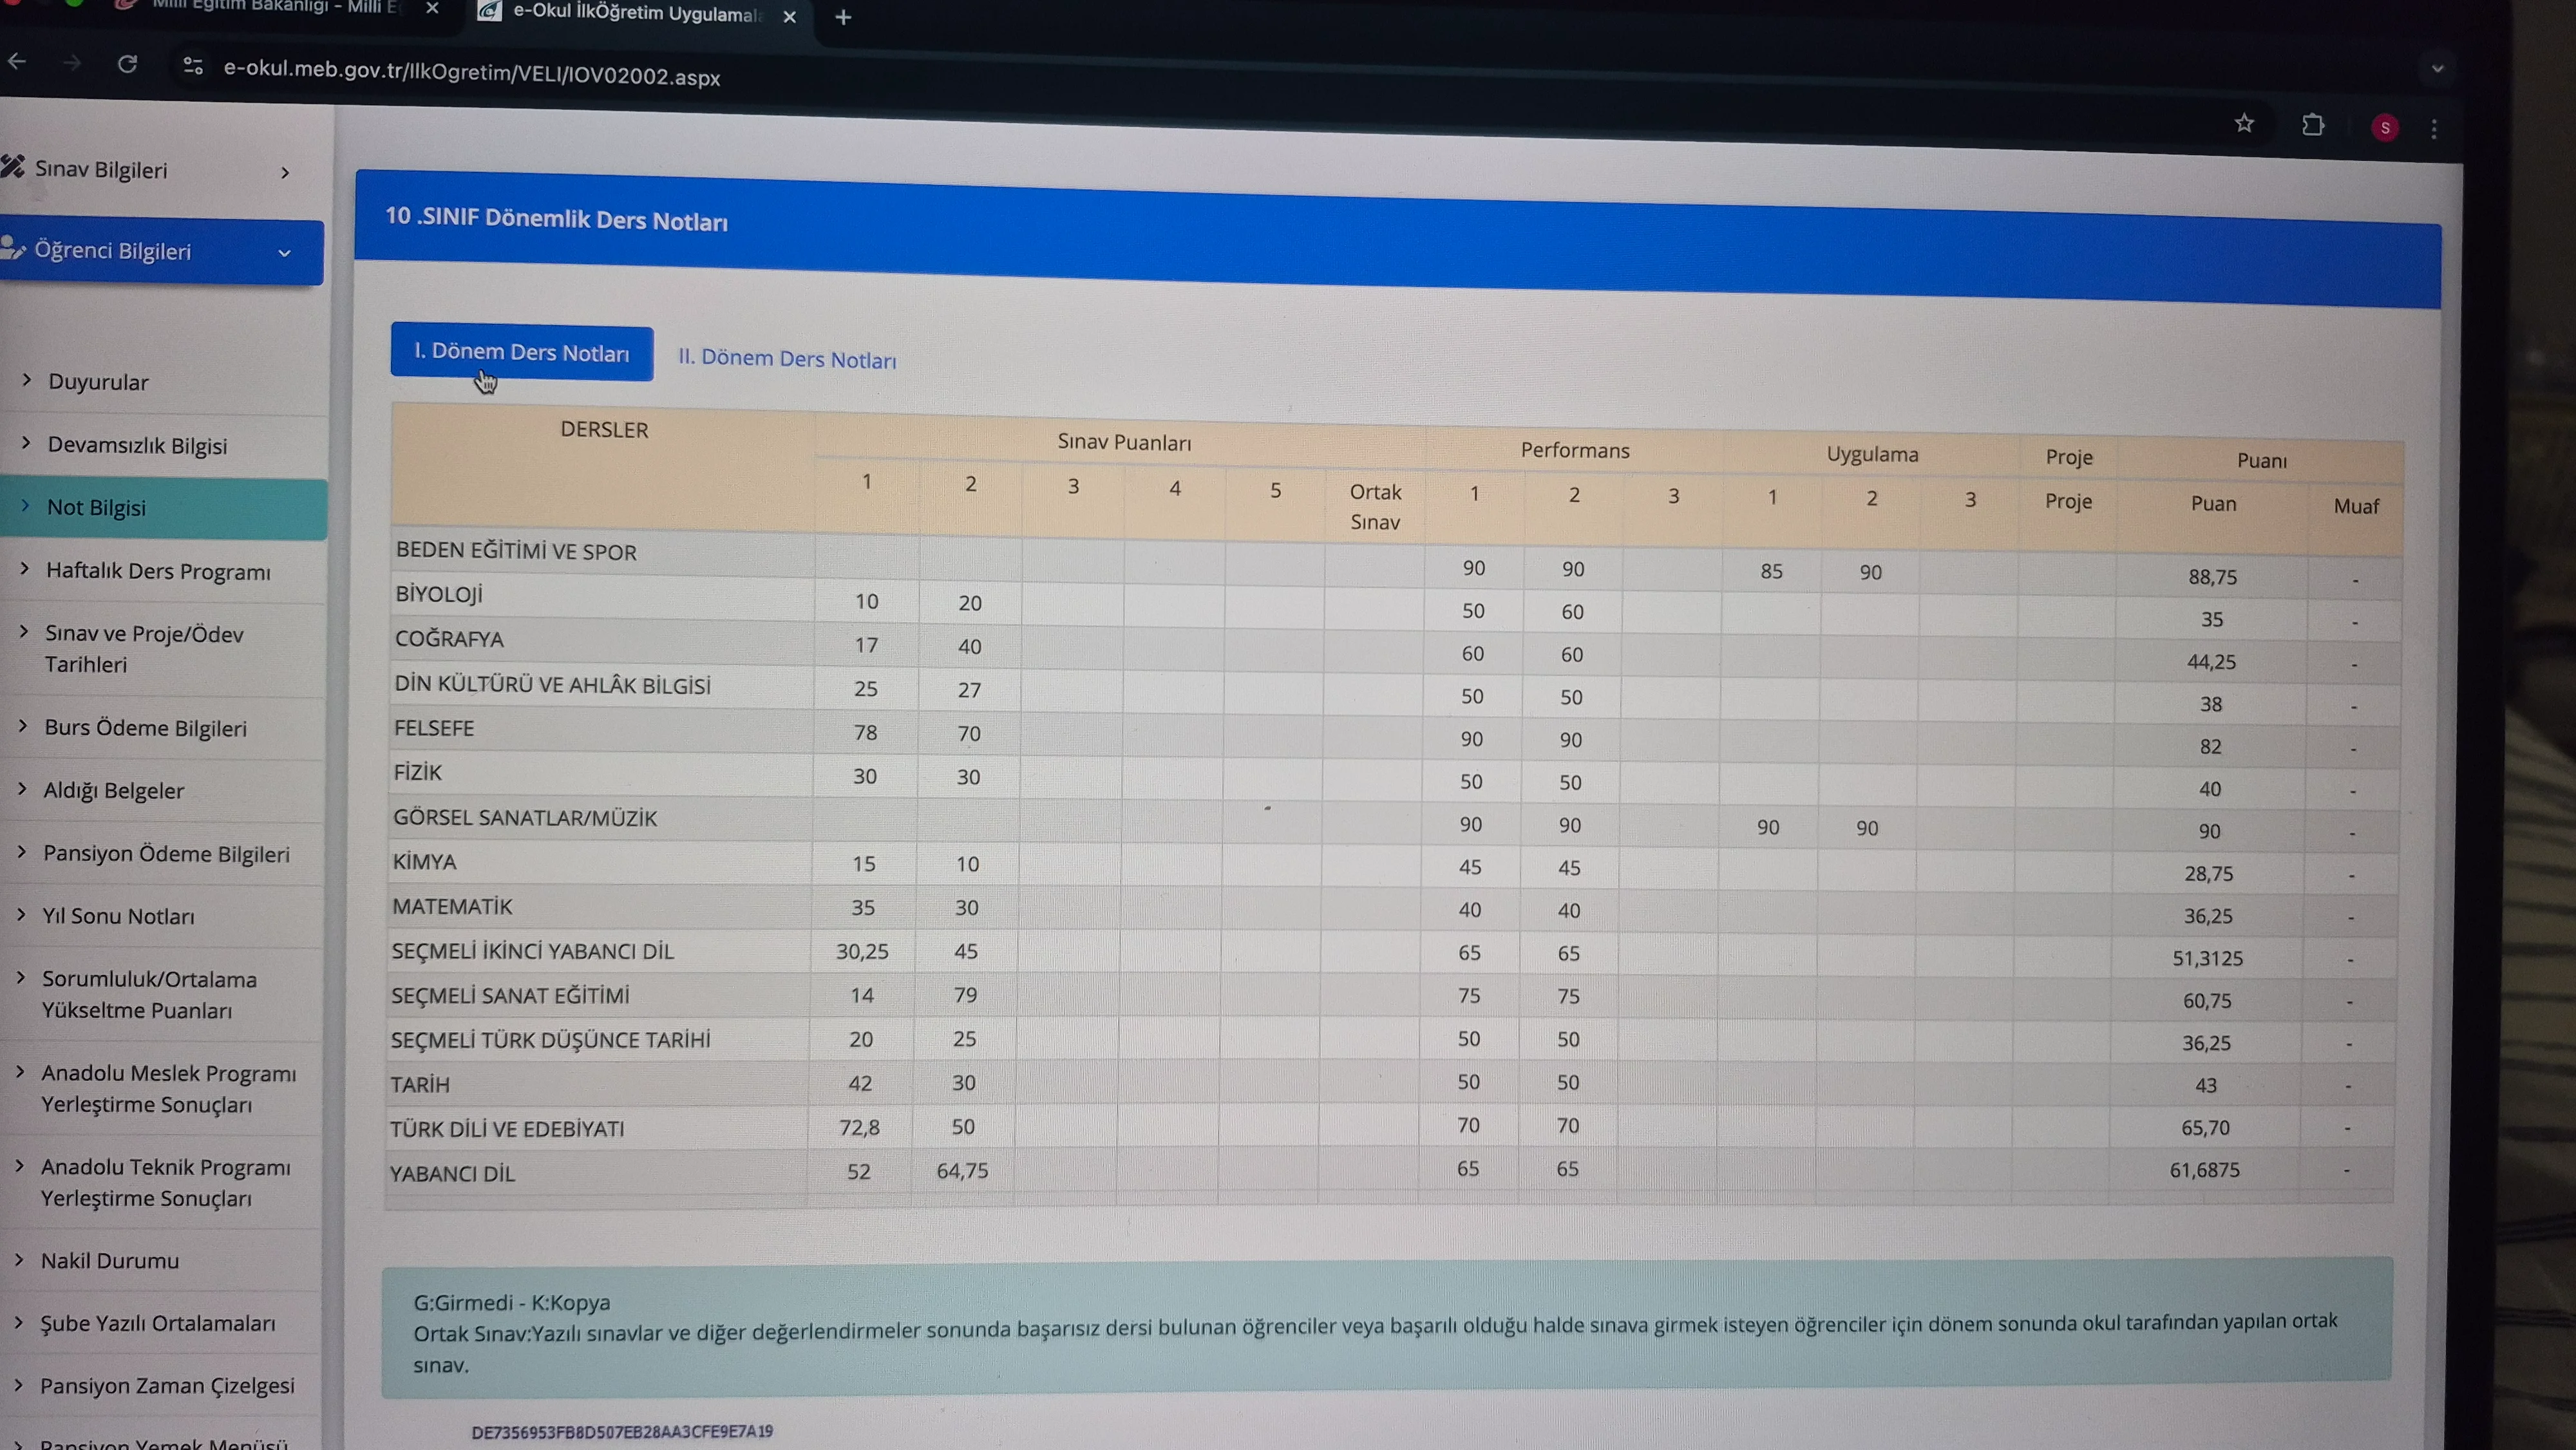Collapse the Öğrenci Bilgileri section
The height and width of the screenshot is (1450, 2576).
pos(160,251)
